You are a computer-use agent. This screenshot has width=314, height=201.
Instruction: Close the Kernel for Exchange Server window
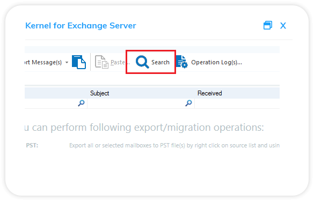tap(283, 26)
